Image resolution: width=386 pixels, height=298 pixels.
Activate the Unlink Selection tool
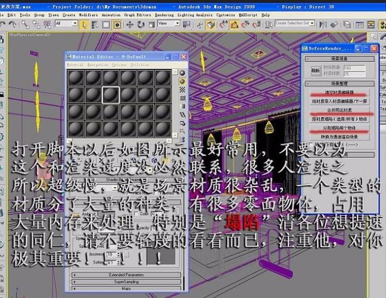coord(37,24)
